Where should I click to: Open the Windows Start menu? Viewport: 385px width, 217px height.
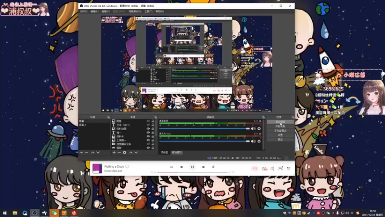click(5, 213)
